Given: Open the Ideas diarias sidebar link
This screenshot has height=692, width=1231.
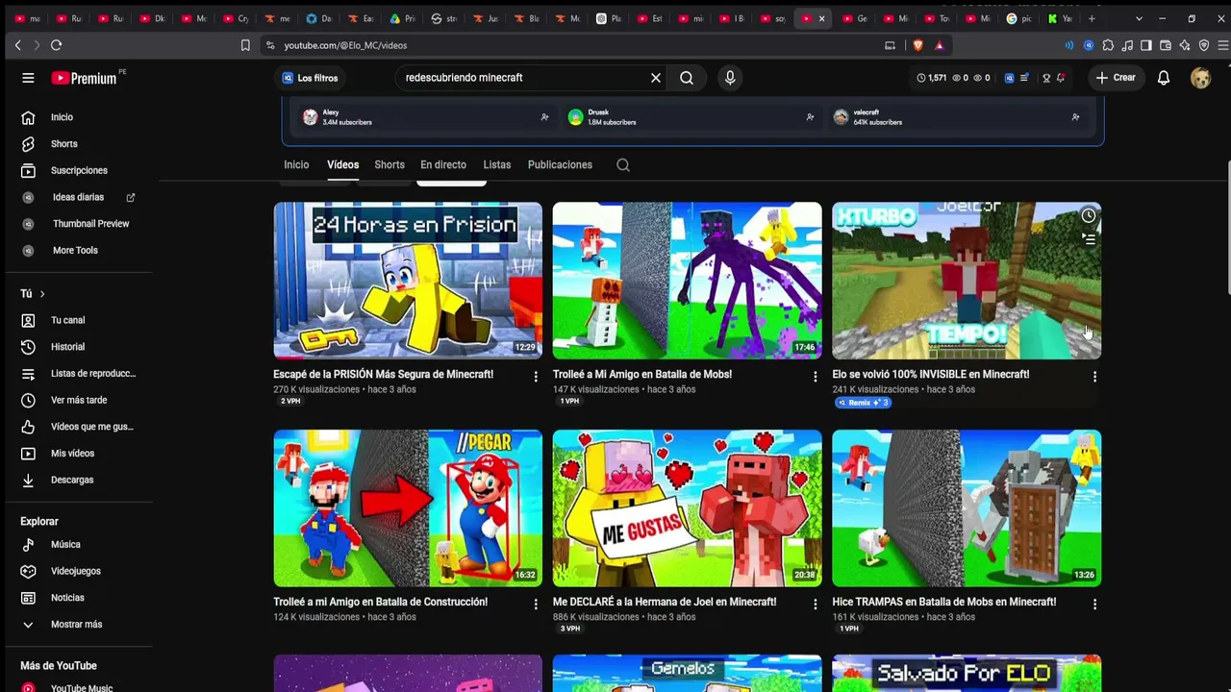Looking at the screenshot, I should click(78, 198).
